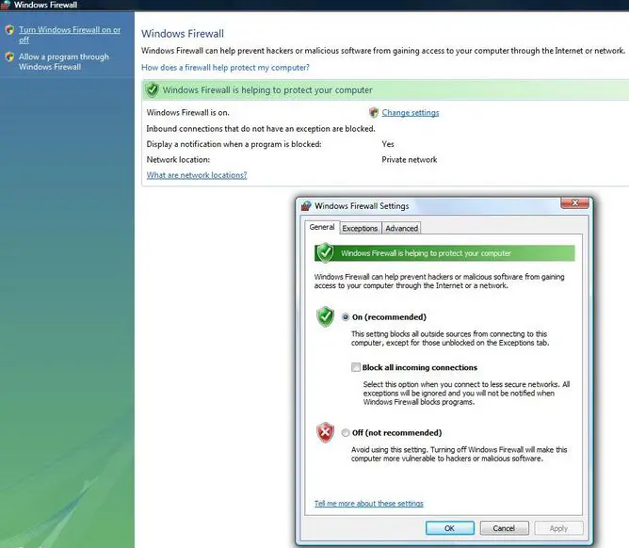The width and height of the screenshot is (629, 548).
Task: Click the Cancel button in the settings dialog
Action: pyautogui.click(x=504, y=528)
